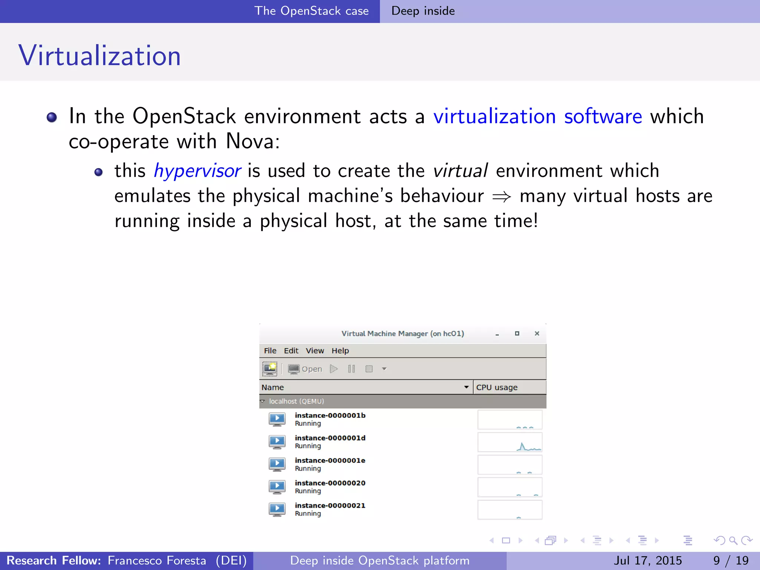
Task: Click the 'The OpenStack case' section tab
Action: (311, 11)
